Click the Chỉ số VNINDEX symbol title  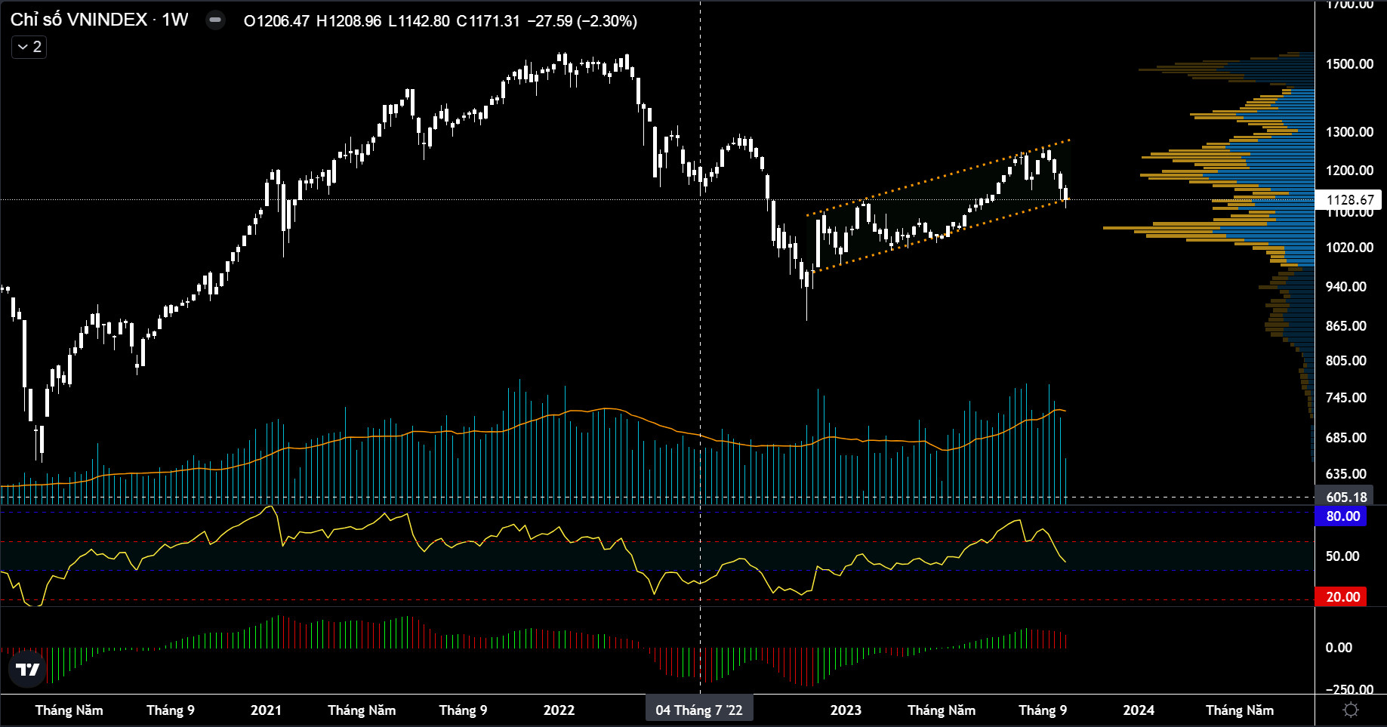click(99, 20)
